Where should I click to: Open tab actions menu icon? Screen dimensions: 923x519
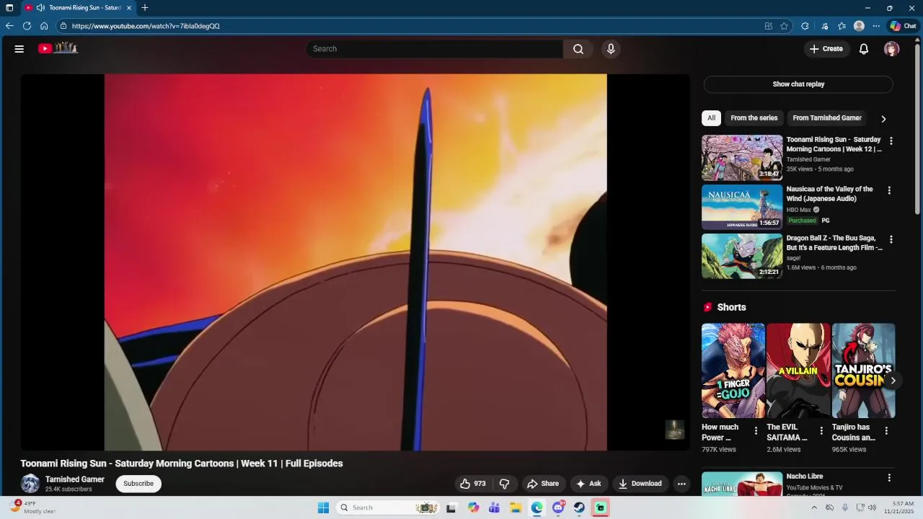9,7
